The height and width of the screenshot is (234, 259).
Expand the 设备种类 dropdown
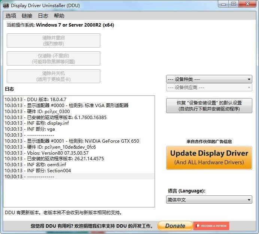[209, 79]
